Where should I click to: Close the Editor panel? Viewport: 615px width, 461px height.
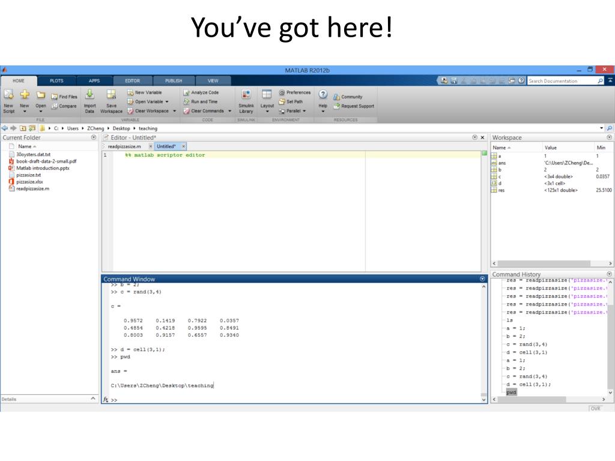483,137
